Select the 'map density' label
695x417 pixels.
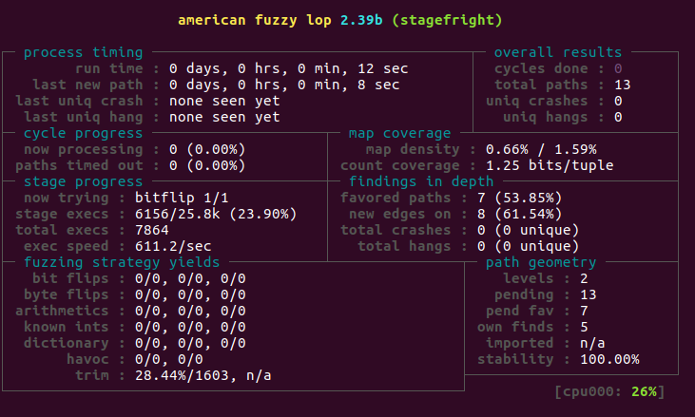point(413,149)
